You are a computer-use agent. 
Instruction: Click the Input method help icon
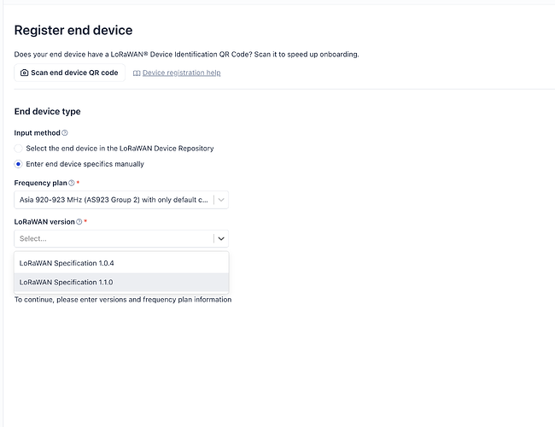point(65,133)
